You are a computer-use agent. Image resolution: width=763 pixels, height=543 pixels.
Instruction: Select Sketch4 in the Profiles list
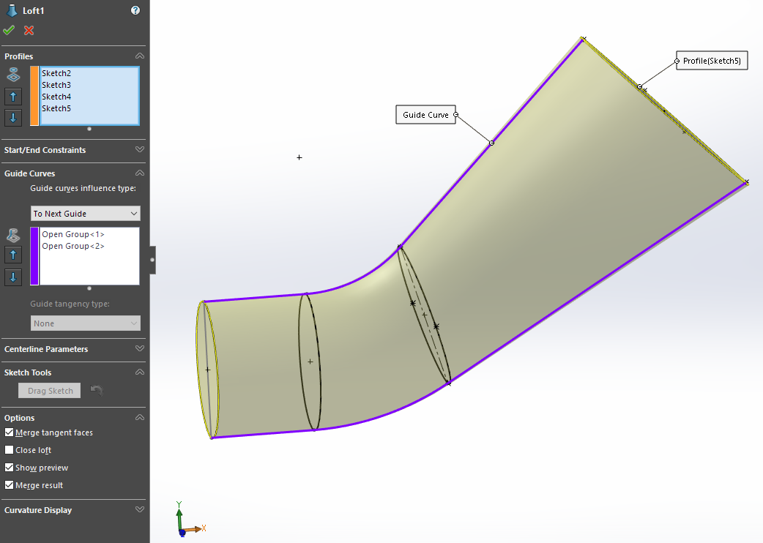[x=56, y=96]
